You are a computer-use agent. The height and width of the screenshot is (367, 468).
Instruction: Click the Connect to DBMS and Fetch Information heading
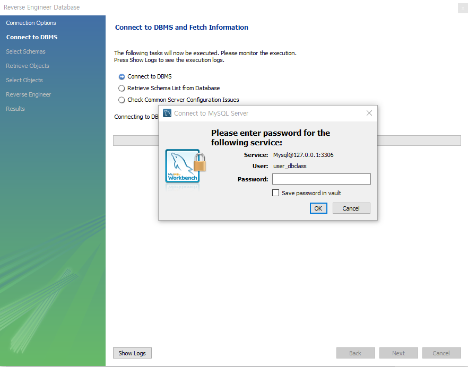click(181, 28)
